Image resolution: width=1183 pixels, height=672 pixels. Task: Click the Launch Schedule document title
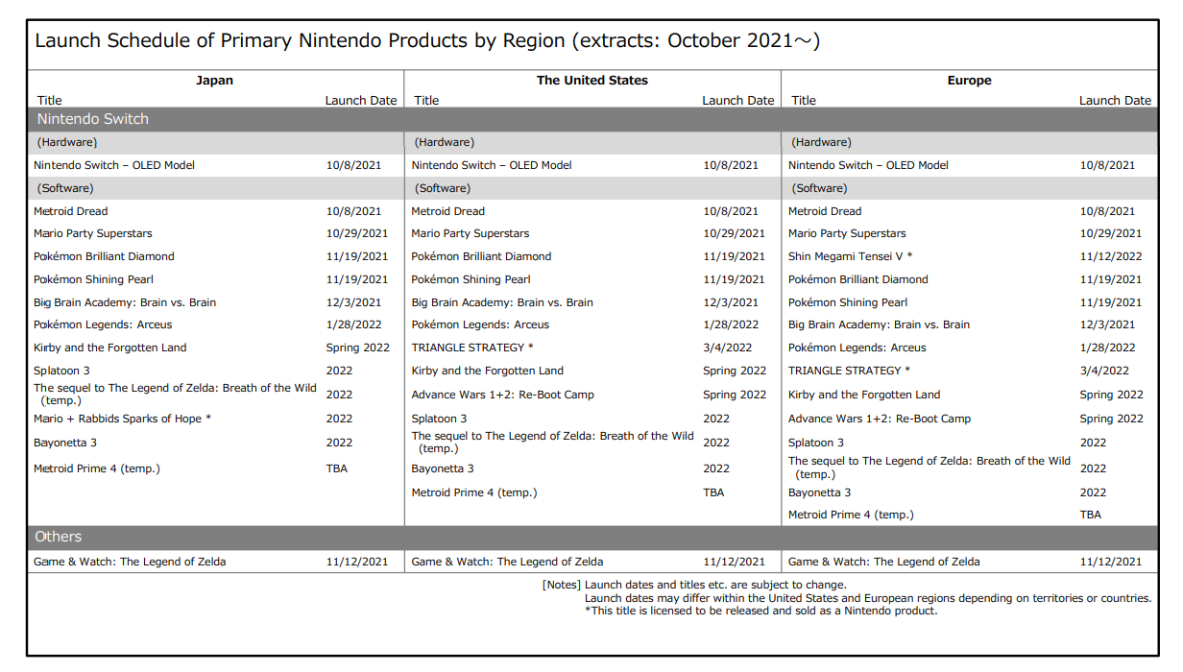[427, 41]
